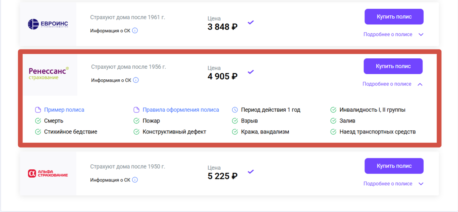Click the checkmark next to price 4 905 ₽

point(251,72)
